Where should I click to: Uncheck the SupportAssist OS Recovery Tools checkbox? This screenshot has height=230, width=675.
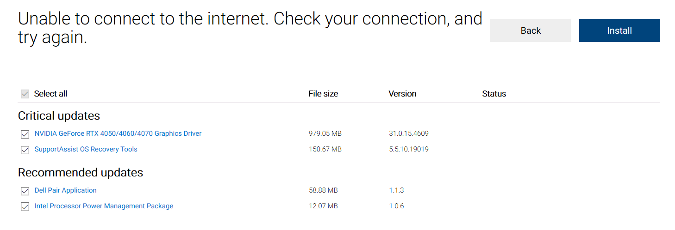point(25,150)
